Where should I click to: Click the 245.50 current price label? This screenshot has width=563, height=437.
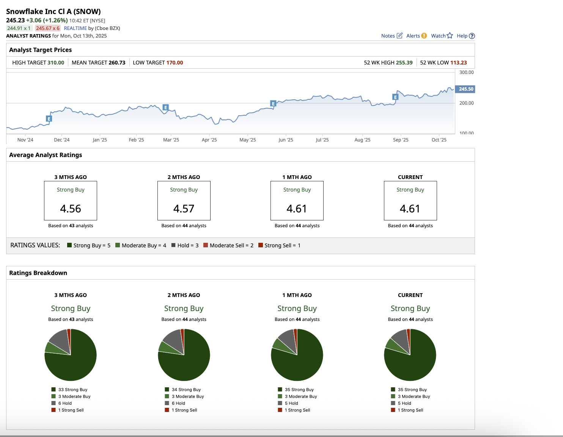[x=465, y=89]
